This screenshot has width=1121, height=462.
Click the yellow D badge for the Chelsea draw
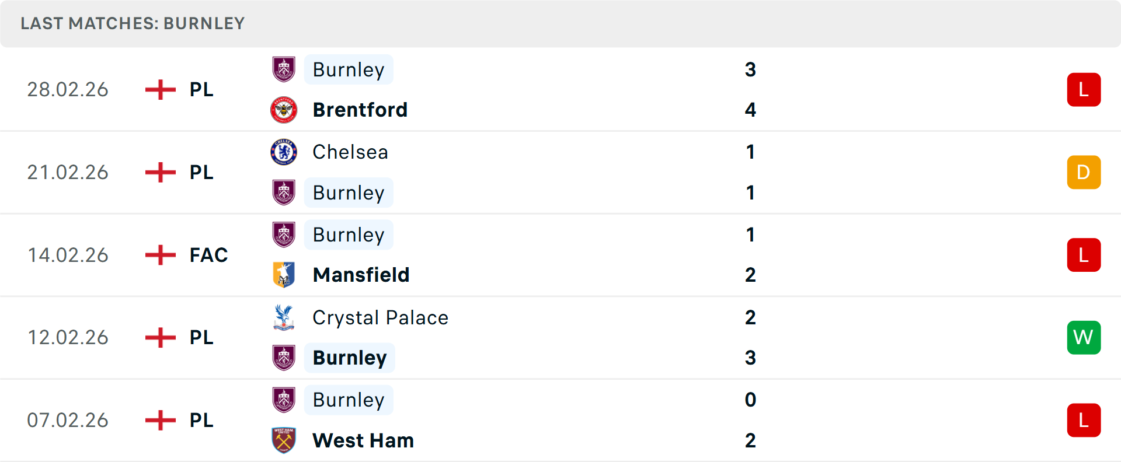[x=1084, y=172]
